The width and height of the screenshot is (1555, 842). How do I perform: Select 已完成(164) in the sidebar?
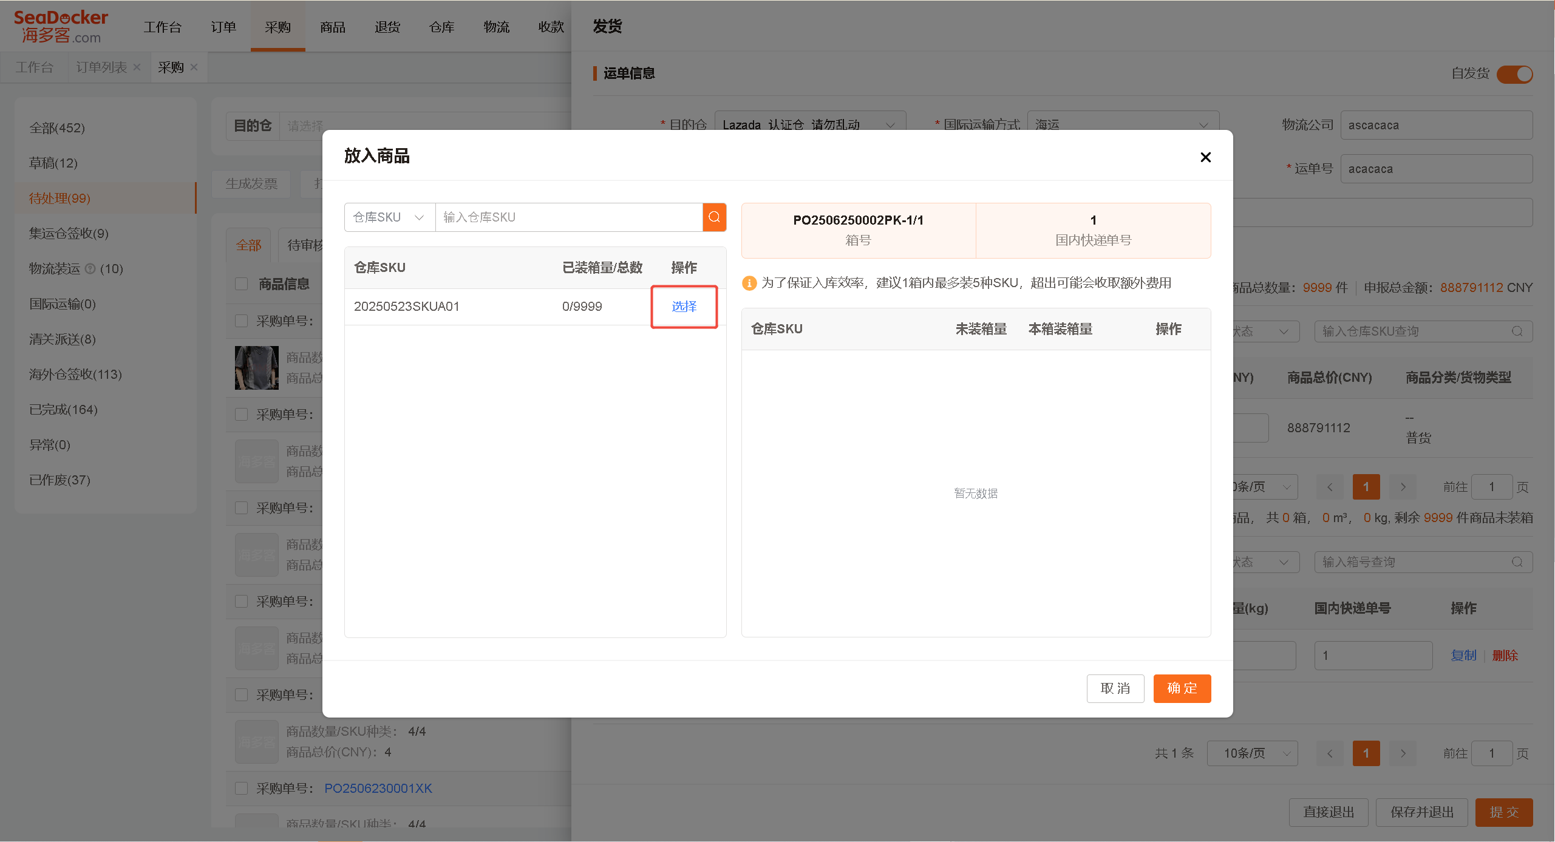(105, 410)
